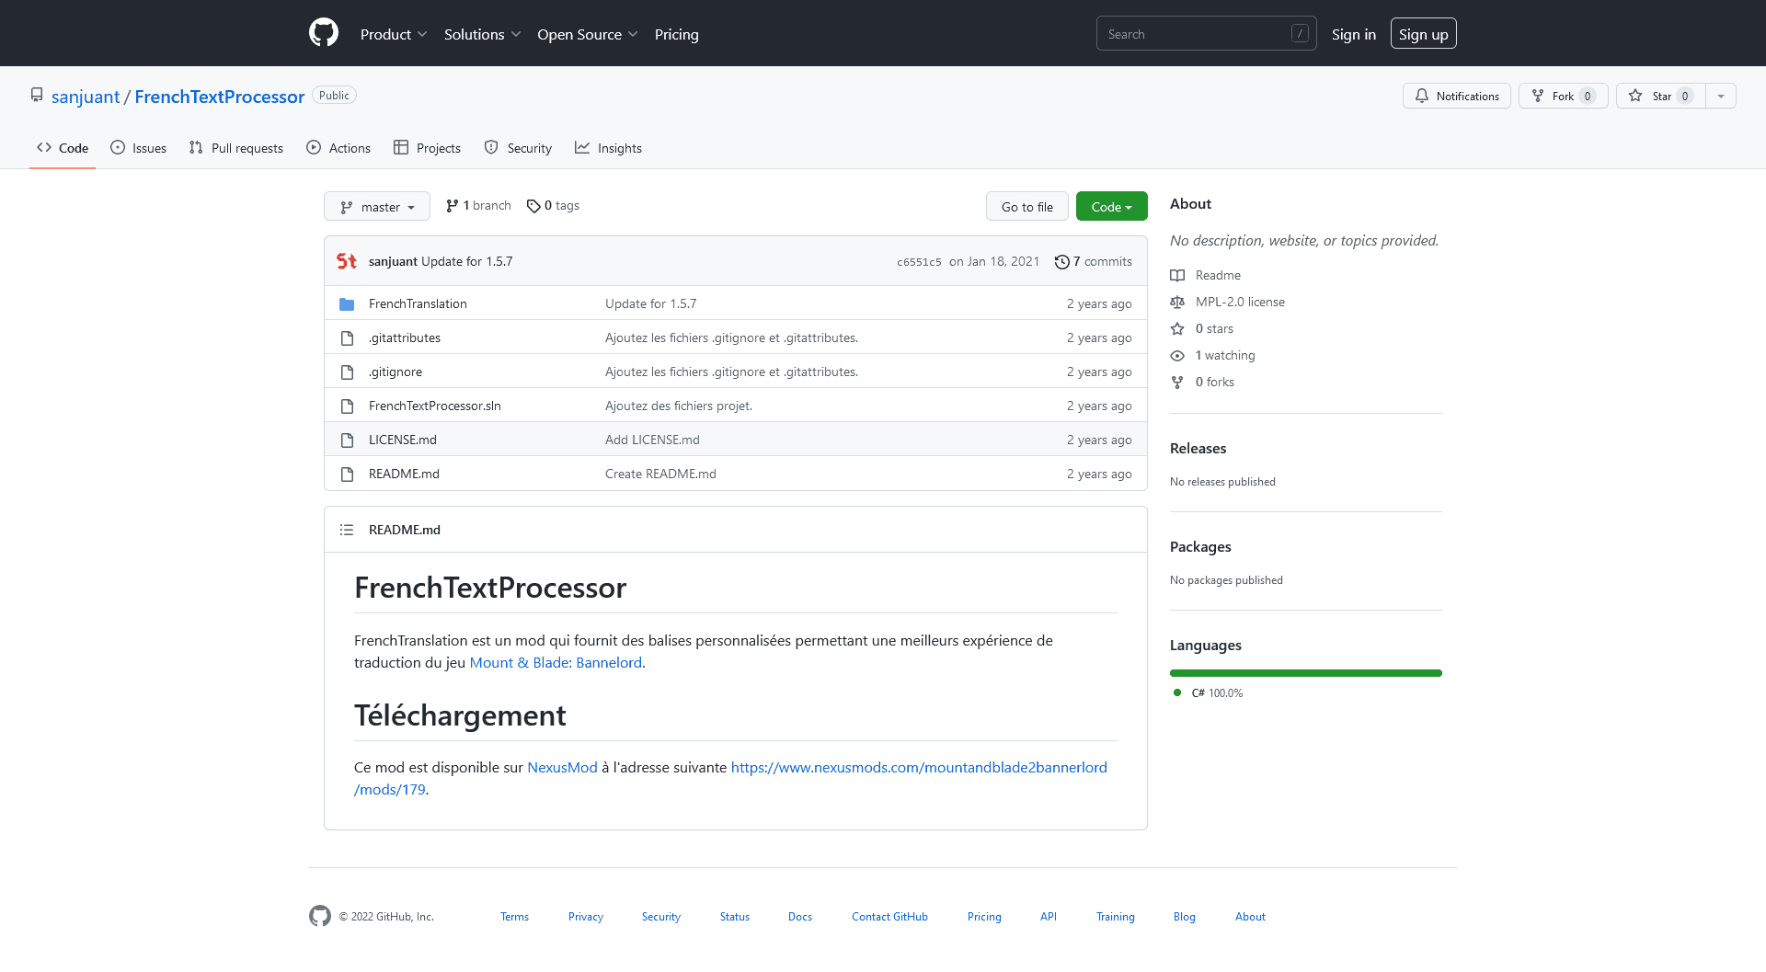Open the README table of contents icon
This screenshot has height=972, width=1766.
click(347, 530)
